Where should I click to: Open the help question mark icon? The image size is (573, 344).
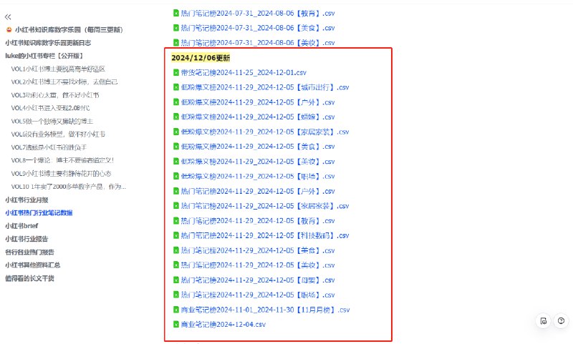click(x=561, y=321)
